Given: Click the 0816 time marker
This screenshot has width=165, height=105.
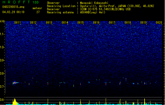Looking at the screenshot, I should (96, 23).
